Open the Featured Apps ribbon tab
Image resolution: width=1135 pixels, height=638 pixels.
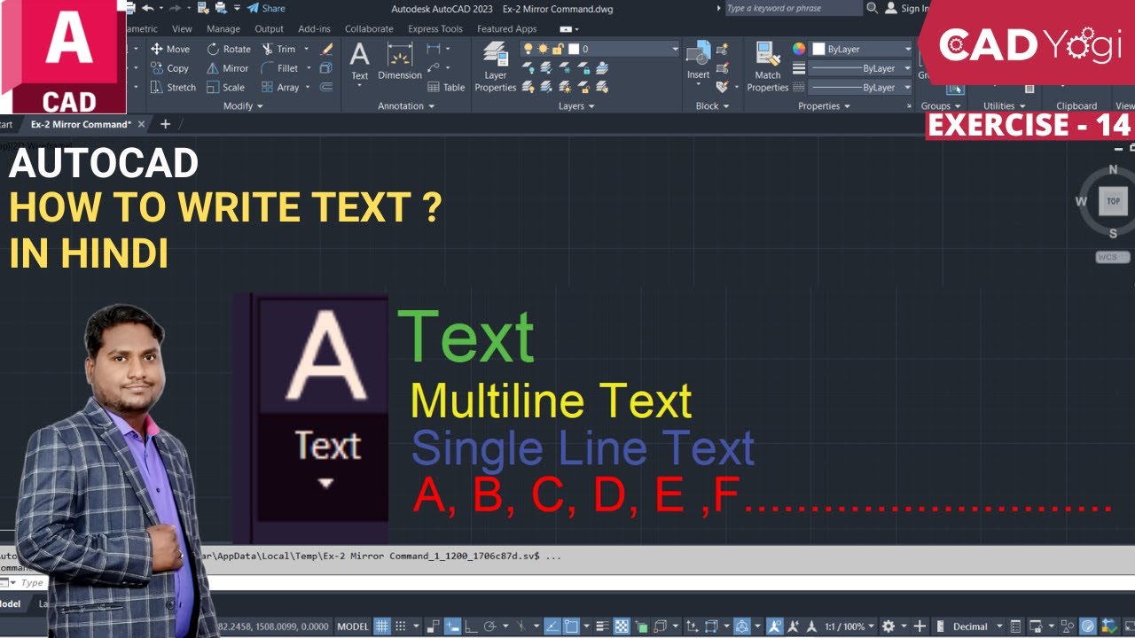click(x=507, y=29)
